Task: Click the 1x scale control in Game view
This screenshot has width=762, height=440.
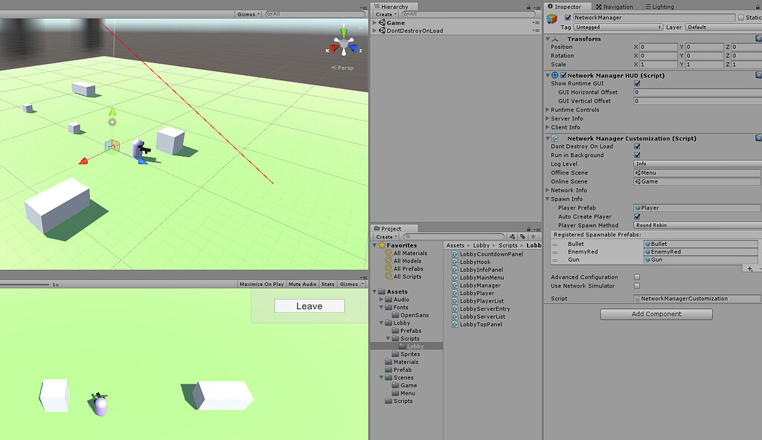Action: click(x=48, y=283)
